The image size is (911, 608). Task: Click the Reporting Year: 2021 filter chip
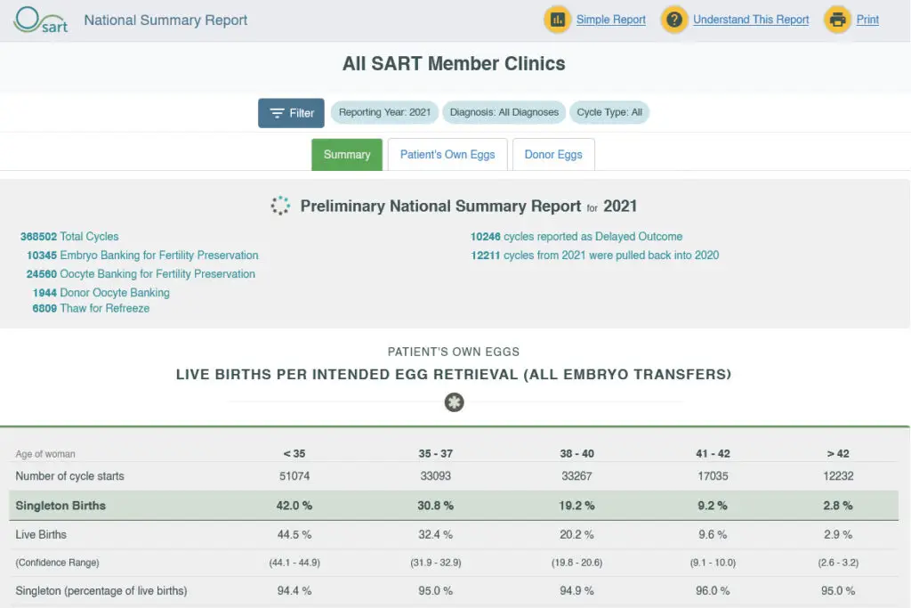click(x=384, y=112)
